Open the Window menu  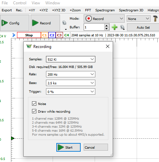53,3
